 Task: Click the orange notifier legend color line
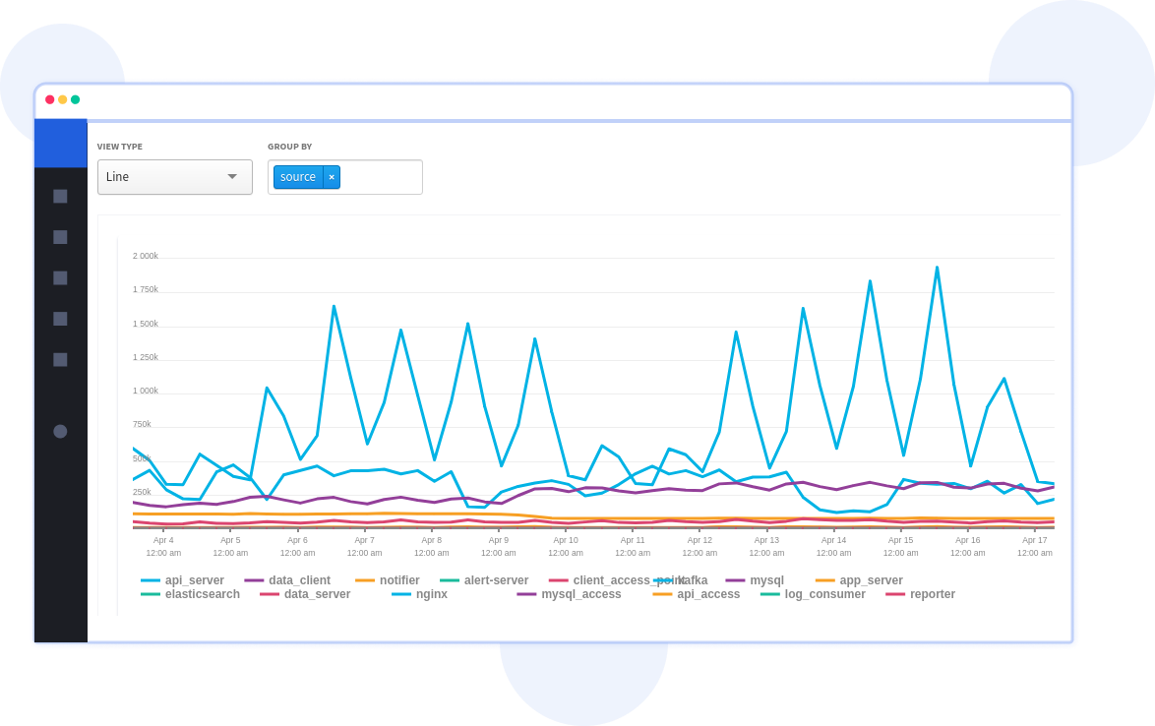(x=365, y=580)
